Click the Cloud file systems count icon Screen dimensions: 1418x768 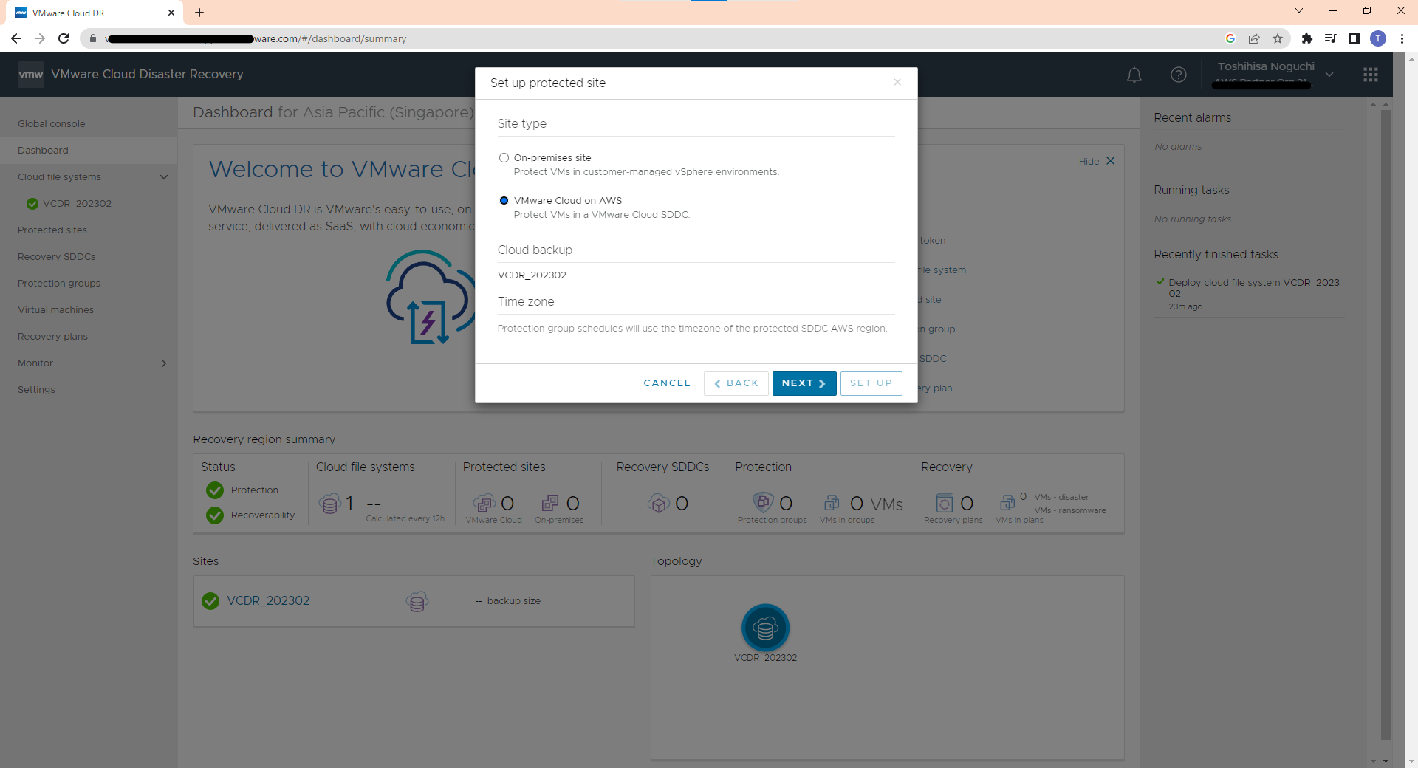pyautogui.click(x=330, y=504)
